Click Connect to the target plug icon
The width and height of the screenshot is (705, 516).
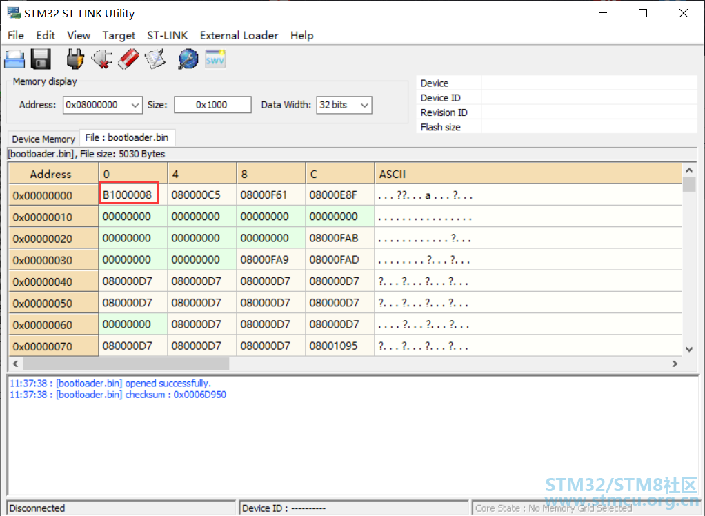coord(75,59)
